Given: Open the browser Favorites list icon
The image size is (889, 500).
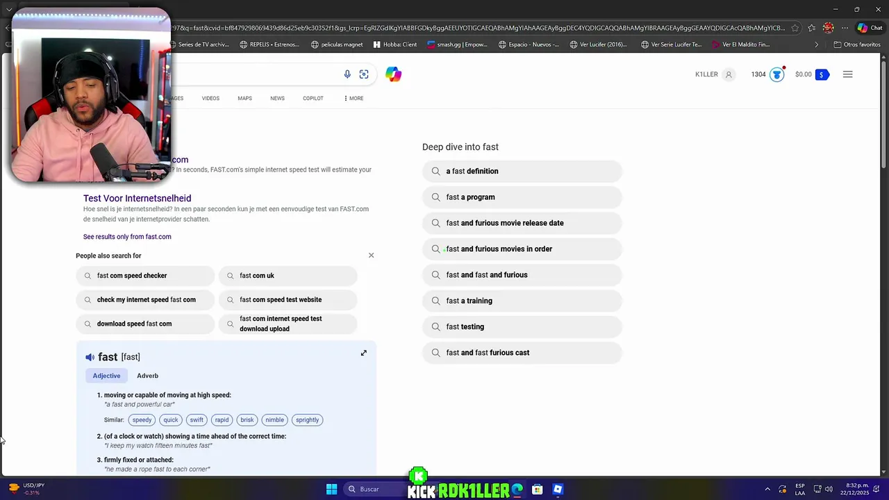Looking at the screenshot, I should pos(811,28).
